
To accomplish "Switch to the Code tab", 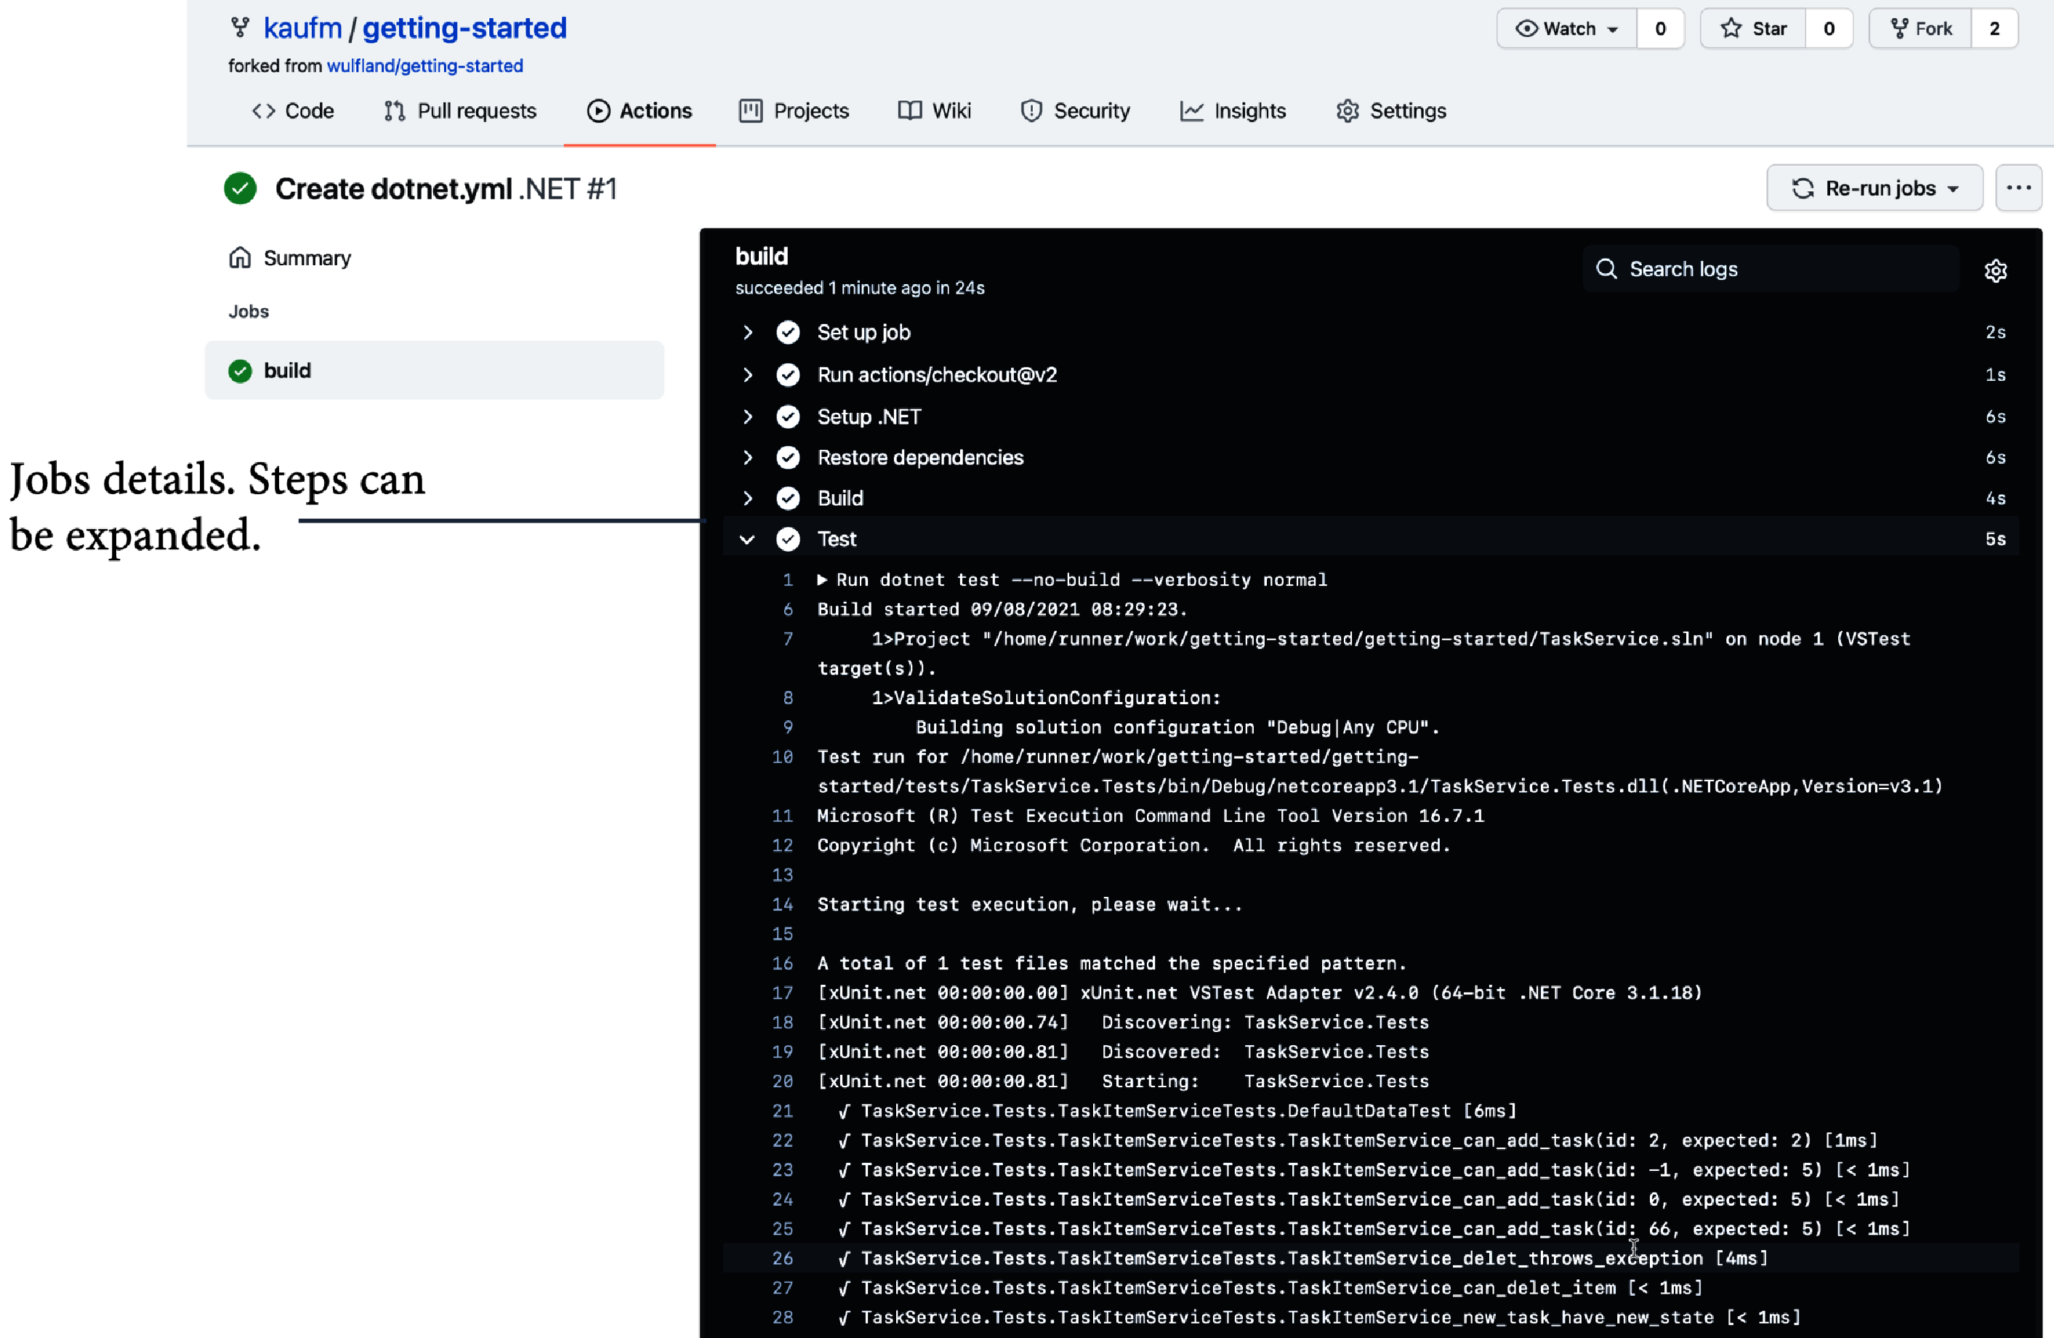I will [293, 110].
